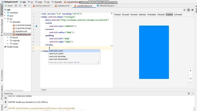
Task: Expand the values folder
Action: coord(8,44)
